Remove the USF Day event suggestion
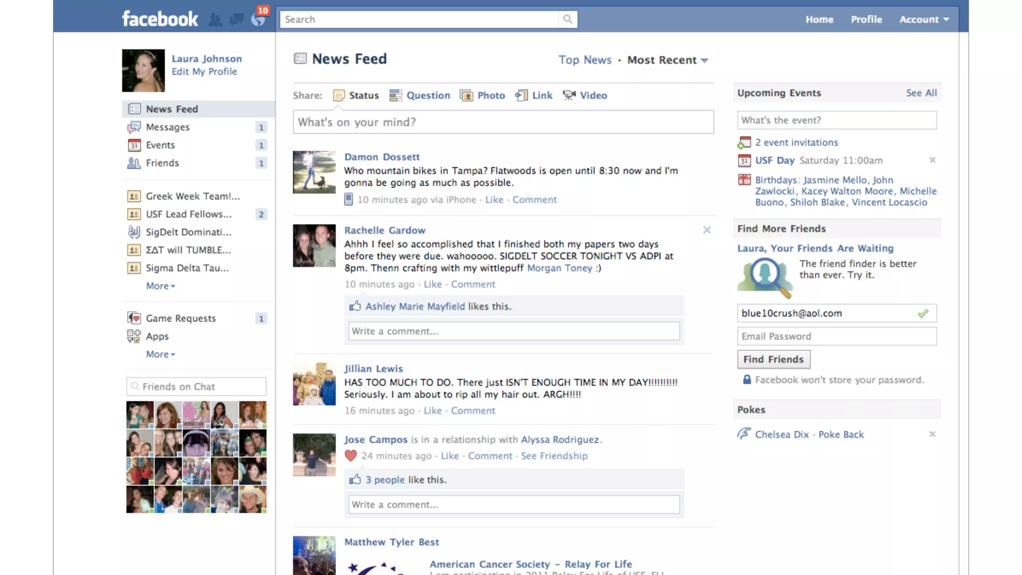Image resolution: width=1022 pixels, height=575 pixels. 932,160
